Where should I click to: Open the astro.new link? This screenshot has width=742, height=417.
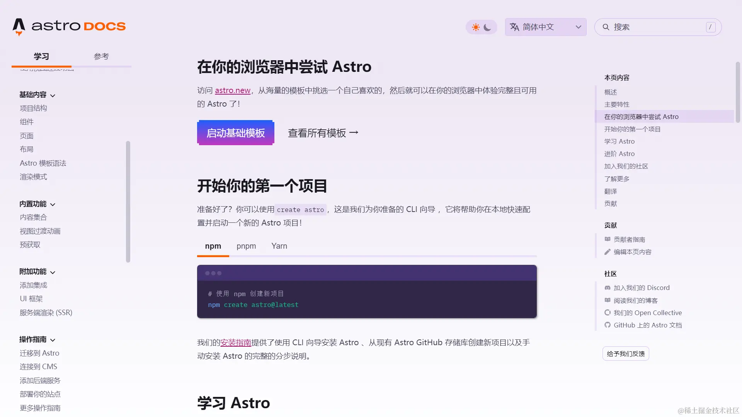[x=233, y=90]
